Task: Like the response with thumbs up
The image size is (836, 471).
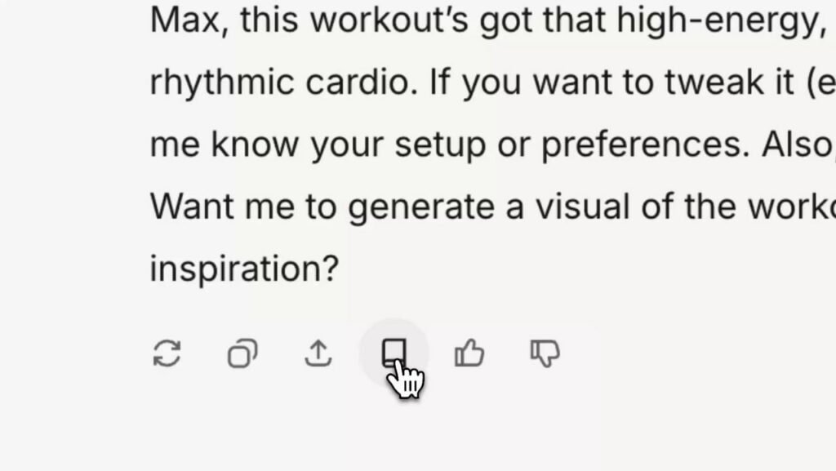Action: point(469,354)
